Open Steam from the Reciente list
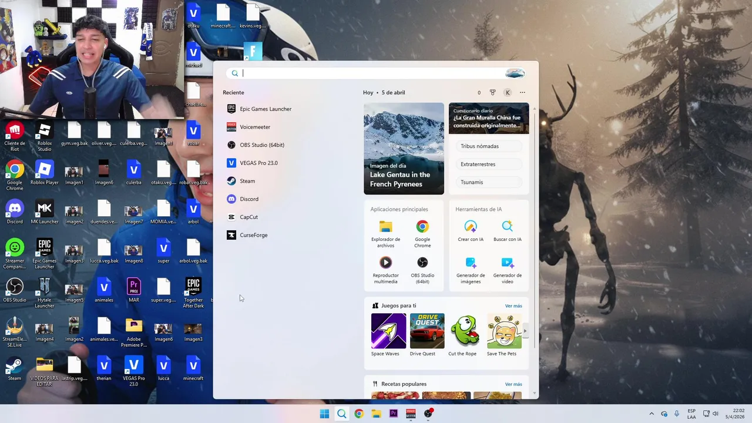 [241, 181]
